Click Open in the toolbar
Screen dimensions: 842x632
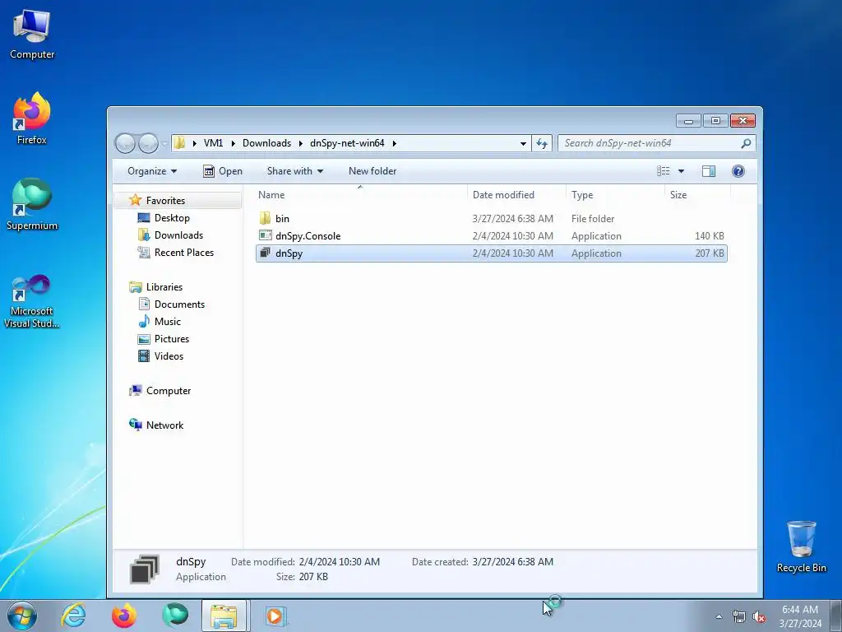[x=223, y=171]
